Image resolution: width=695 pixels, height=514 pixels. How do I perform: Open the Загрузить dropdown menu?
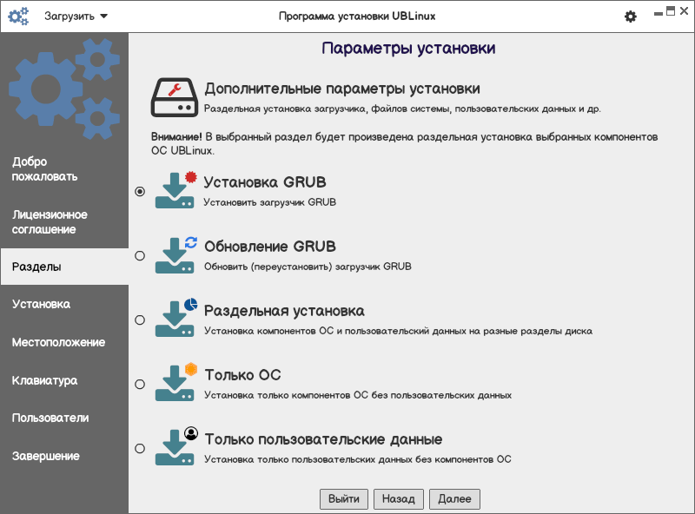pos(76,16)
